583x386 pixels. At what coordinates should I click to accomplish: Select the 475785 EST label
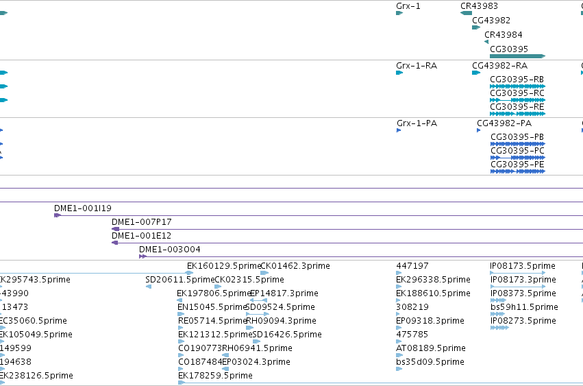(412, 335)
